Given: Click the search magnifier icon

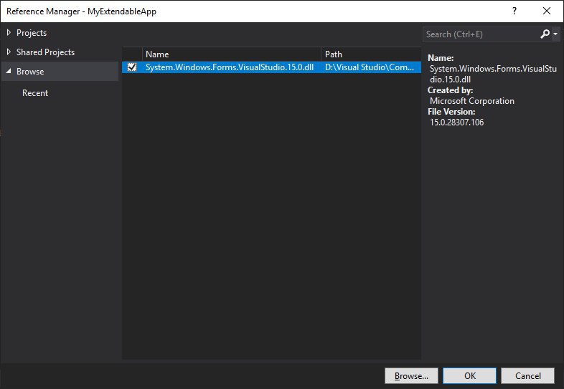Looking at the screenshot, I should [545, 34].
